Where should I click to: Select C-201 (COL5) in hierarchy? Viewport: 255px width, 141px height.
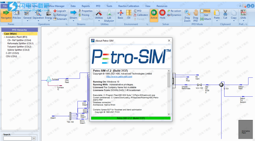pyautogui.click(x=12, y=53)
